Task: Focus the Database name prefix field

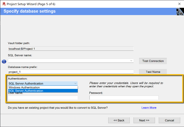Action: pyautogui.click(x=71, y=72)
